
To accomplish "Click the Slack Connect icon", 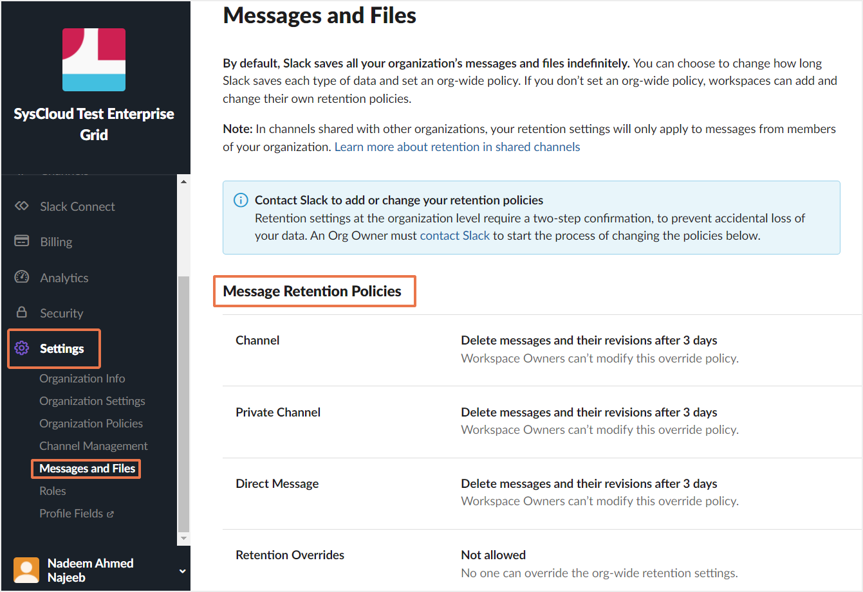I will pos(22,206).
